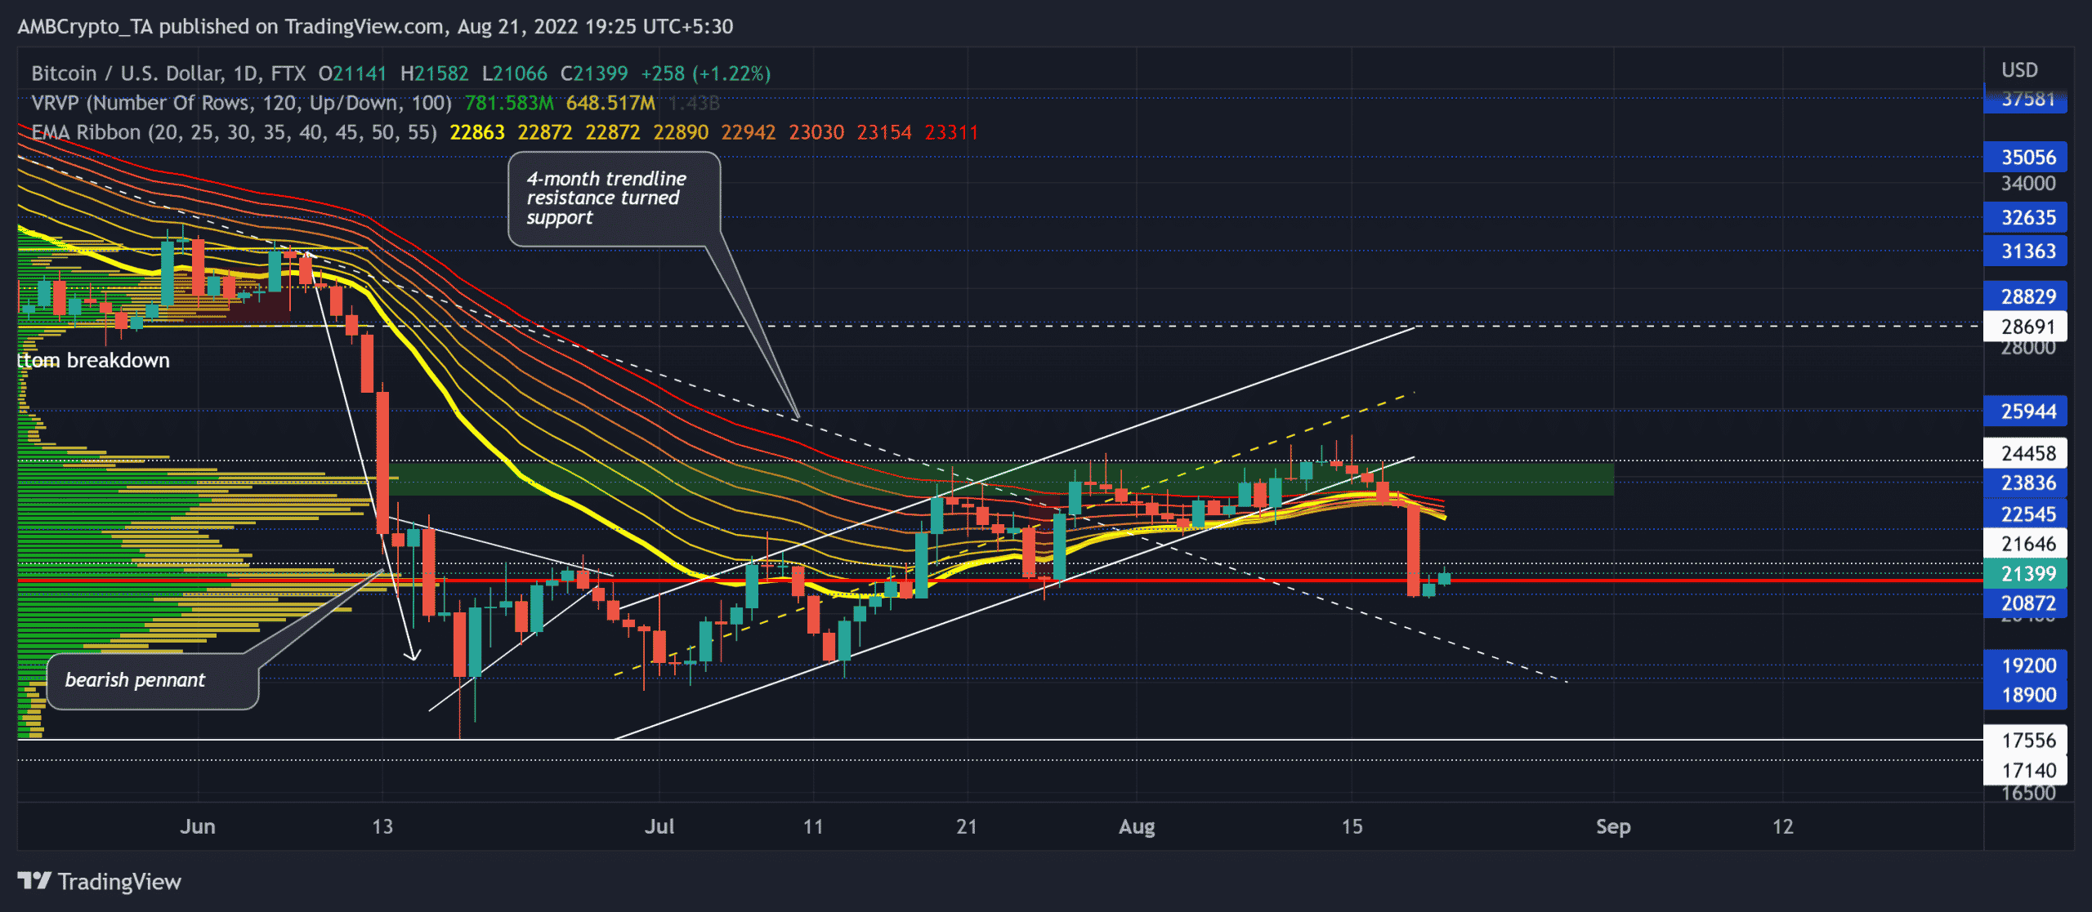Click the 12 date label on time axis

tap(1782, 826)
